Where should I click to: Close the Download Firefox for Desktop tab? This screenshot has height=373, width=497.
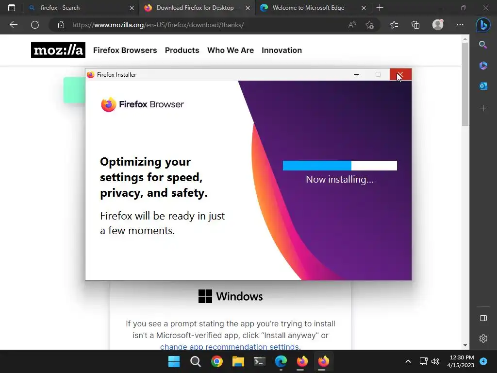click(248, 8)
